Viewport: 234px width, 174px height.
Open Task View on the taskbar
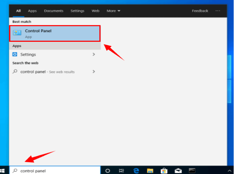121,171
